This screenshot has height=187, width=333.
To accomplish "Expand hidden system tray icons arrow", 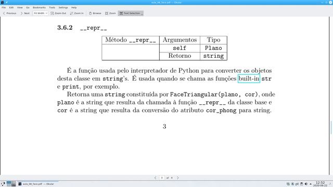I will tap(311, 184).
